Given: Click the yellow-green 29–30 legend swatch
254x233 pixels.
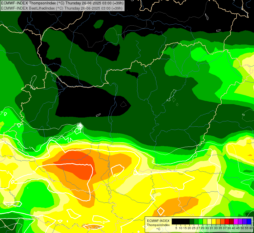Looking at the screenshot, I should click(205, 221).
